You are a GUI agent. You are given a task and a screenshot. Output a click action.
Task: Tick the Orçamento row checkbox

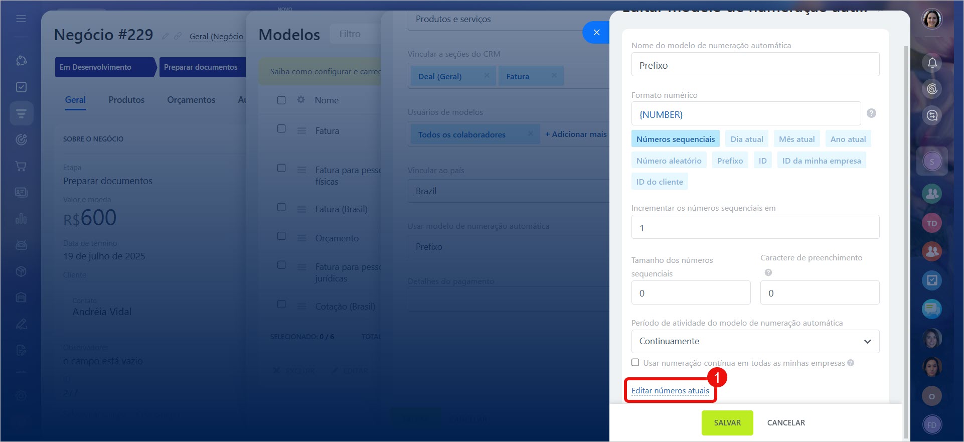281,236
